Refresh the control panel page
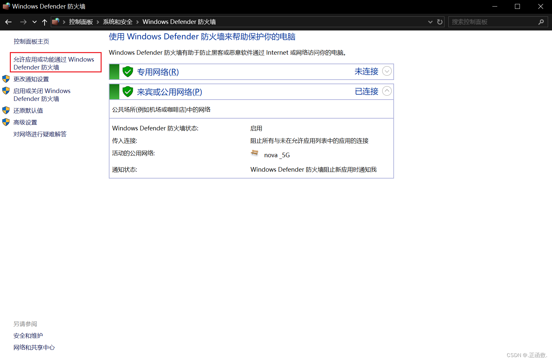The width and height of the screenshot is (552, 361). [440, 22]
